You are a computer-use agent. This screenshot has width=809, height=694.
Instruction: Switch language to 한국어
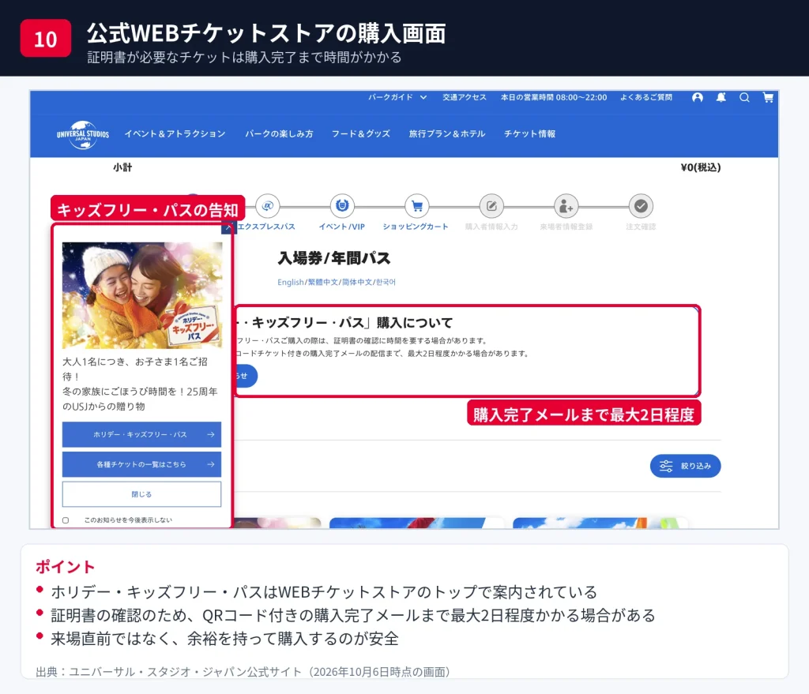(x=386, y=282)
